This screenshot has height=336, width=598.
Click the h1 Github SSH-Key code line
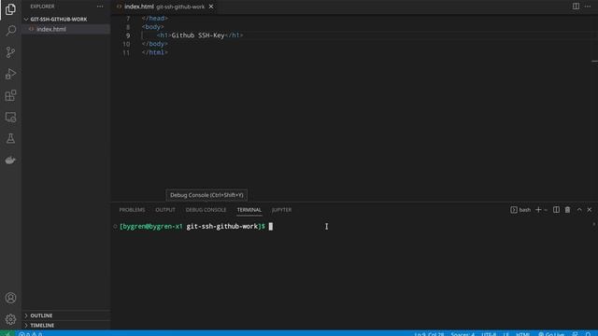[199, 35]
